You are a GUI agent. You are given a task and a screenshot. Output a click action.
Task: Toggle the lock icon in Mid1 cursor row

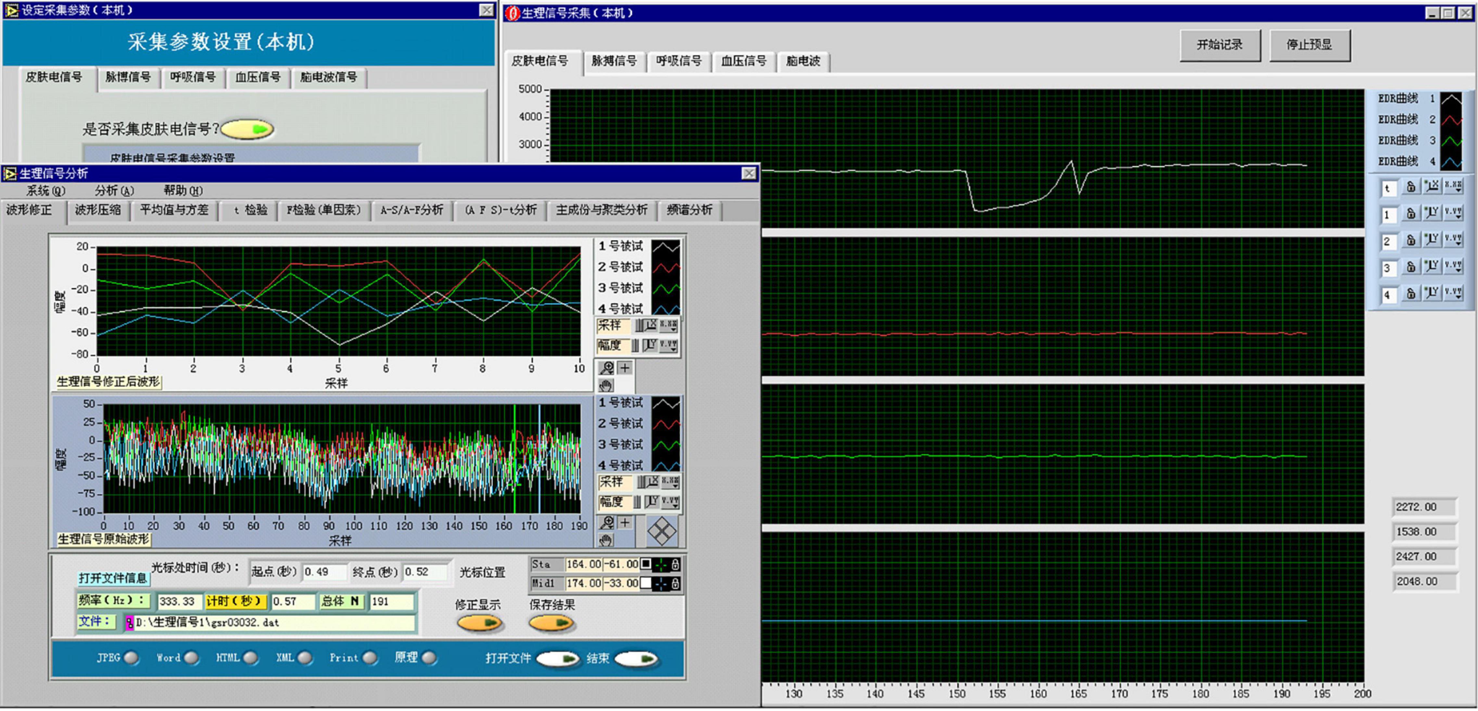[676, 584]
